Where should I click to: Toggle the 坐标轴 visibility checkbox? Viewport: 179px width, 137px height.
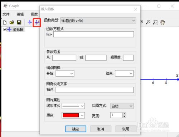tap(5, 29)
